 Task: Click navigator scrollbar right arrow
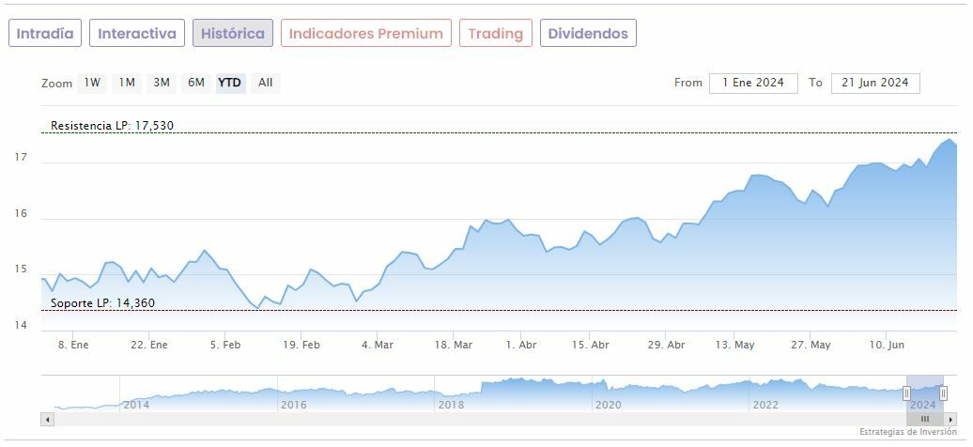[x=950, y=419]
